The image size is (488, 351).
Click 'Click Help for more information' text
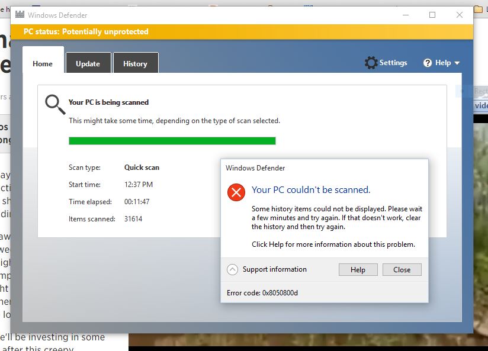[333, 244]
